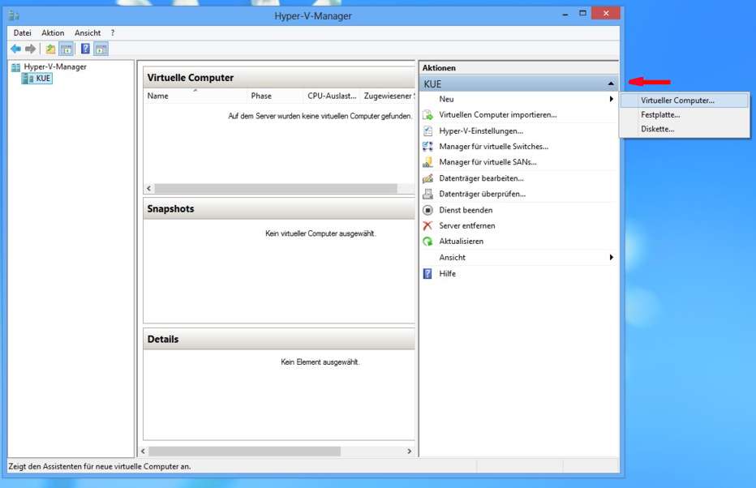Click right scroll arrow of bottom scrollbar
The width and height of the screenshot is (756, 488).
[410, 452]
